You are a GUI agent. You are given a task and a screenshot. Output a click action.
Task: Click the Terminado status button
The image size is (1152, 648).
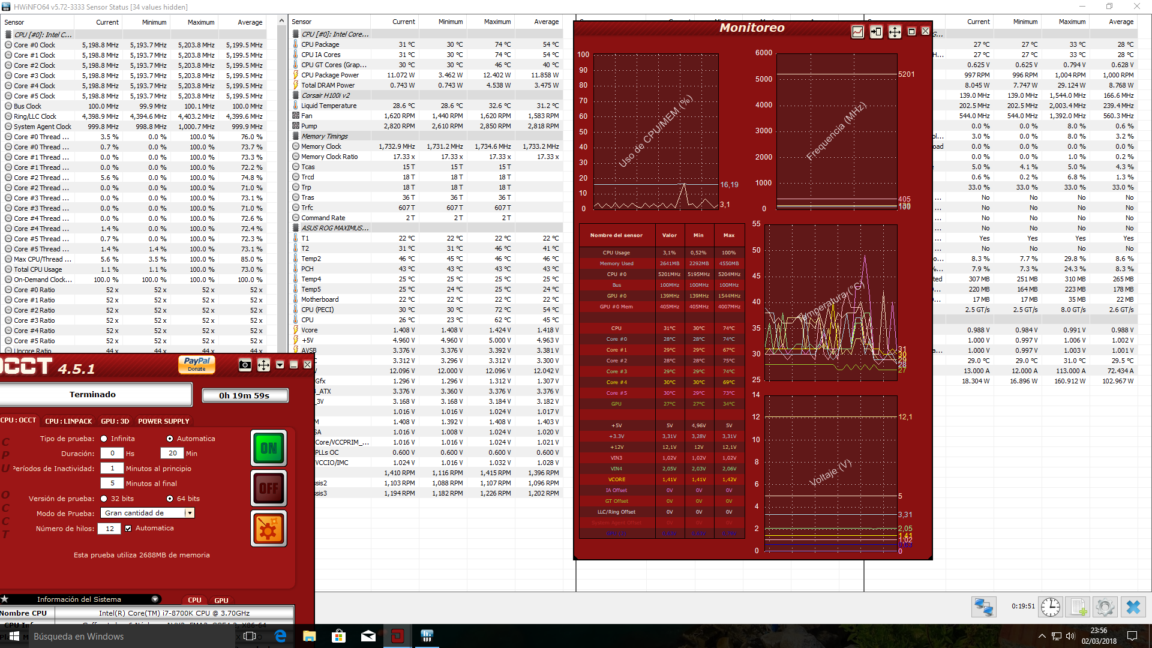[x=95, y=394]
